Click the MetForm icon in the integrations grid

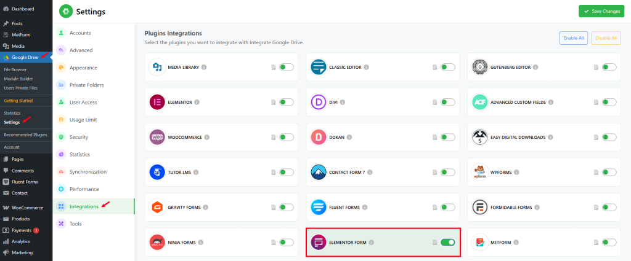coord(479,242)
